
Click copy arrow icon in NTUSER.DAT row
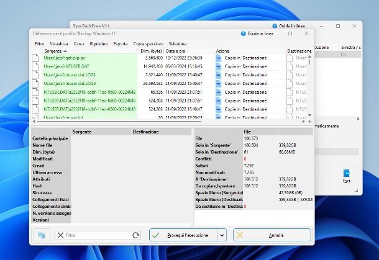pos(218,66)
